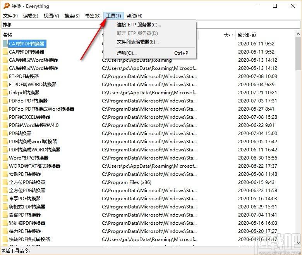Screen dimensions: 302x255
Task: Click folder icon of PDF转换成word转换器
Action: 5,142
